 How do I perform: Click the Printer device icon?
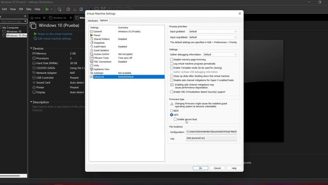coord(34,87)
